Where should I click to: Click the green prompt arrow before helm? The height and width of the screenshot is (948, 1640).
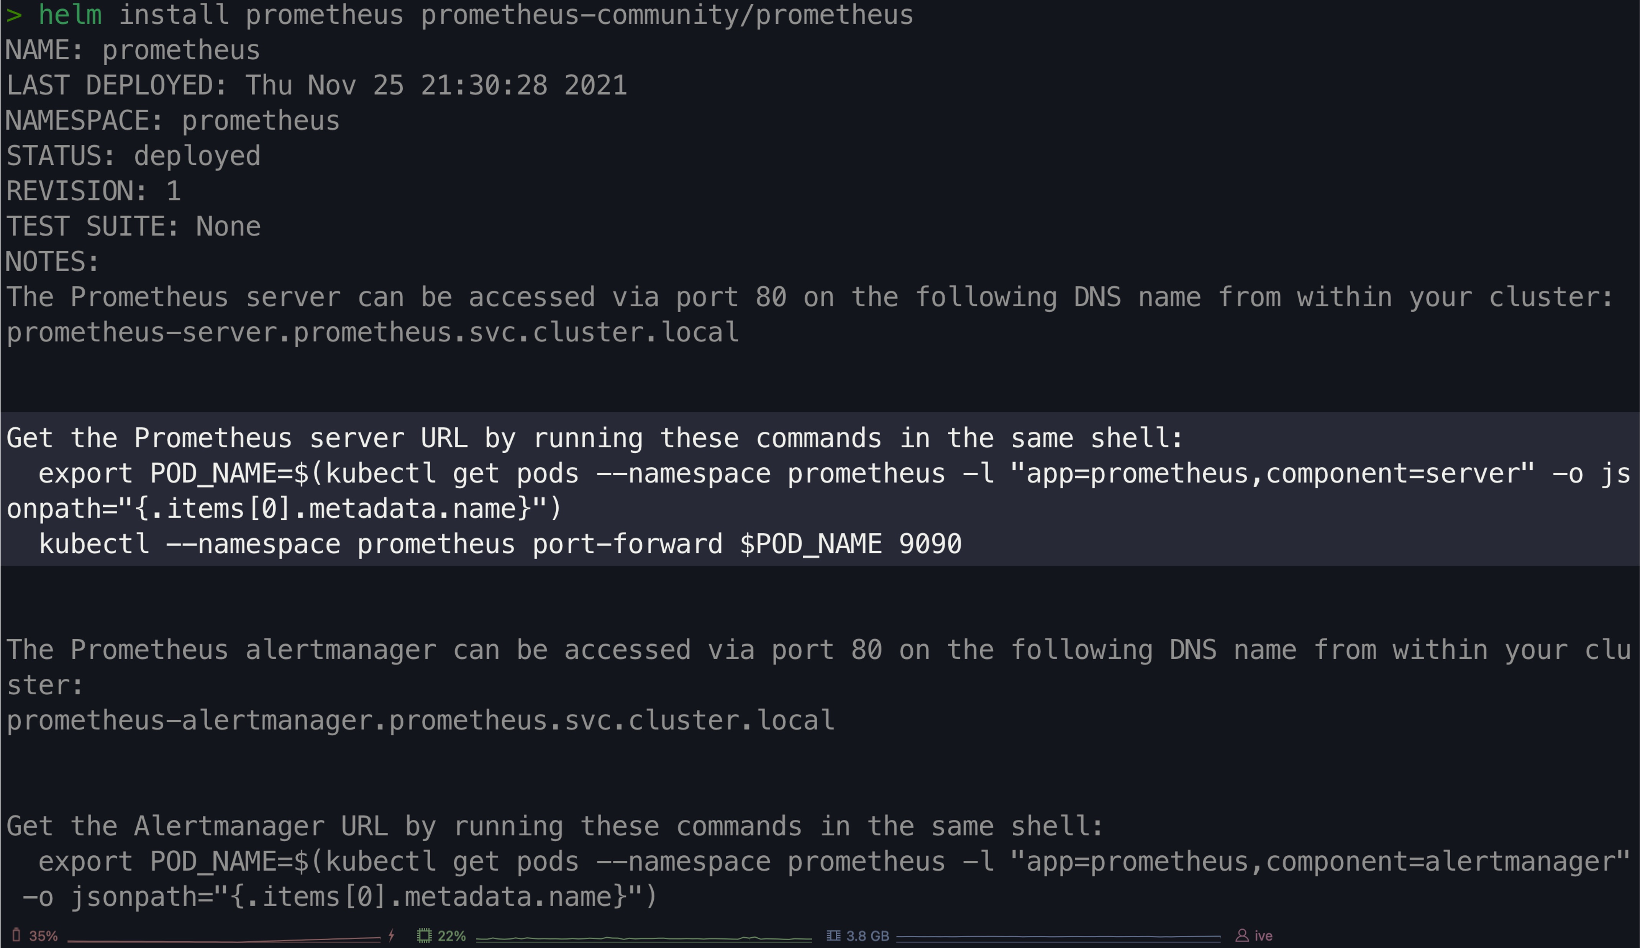tap(14, 15)
